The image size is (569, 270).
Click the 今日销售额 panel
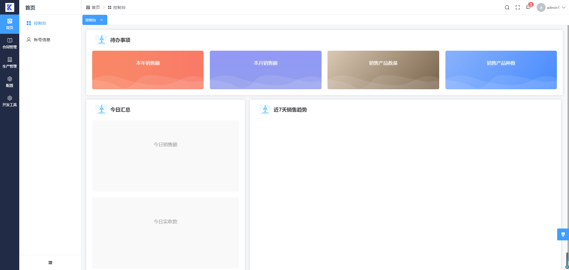[165, 156]
